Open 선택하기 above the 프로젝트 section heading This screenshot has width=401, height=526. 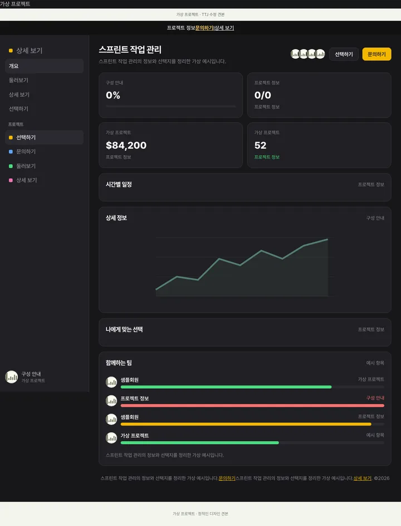44,109
